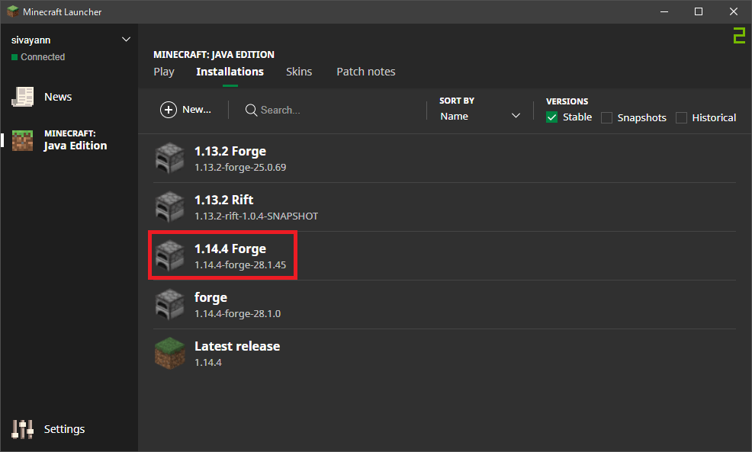Screen dimensions: 752x452
Task: Select the 1.13.2 Rift installation name
Action: [x=224, y=200]
